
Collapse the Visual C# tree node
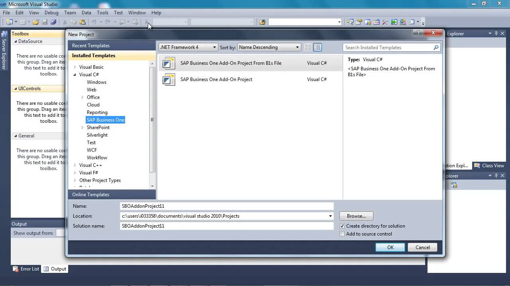(75, 75)
